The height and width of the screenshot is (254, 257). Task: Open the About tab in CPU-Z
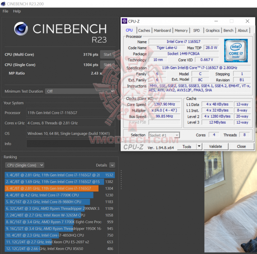[243, 30]
